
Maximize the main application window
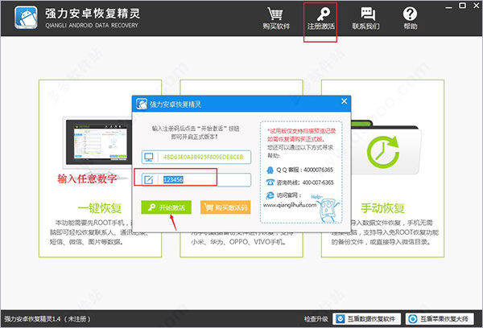tap(462, 6)
